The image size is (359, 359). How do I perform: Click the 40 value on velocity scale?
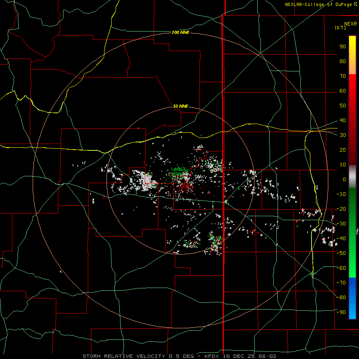coord(343,120)
